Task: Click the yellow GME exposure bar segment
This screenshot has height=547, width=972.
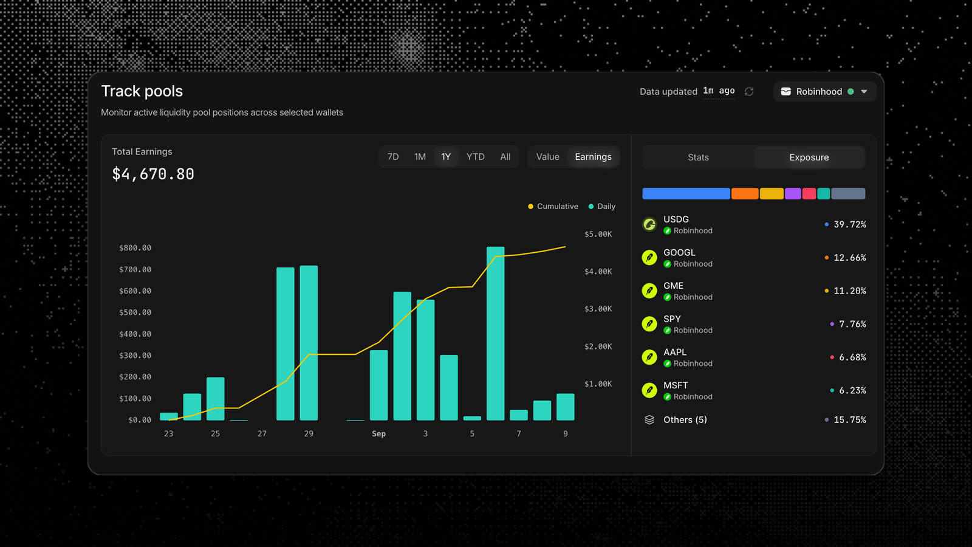Action: (x=772, y=194)
